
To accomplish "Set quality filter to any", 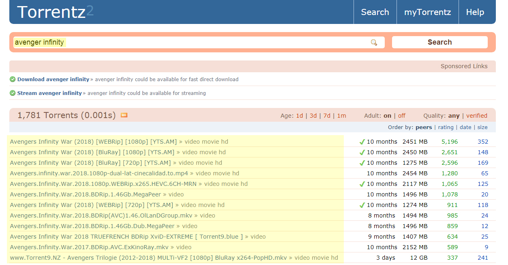I will tap(454, 116).
